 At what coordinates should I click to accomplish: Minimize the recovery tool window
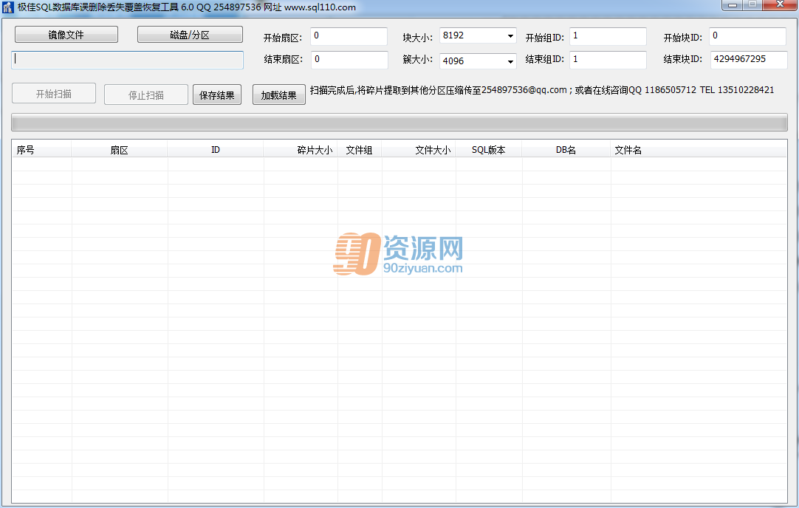coord(733,5)
